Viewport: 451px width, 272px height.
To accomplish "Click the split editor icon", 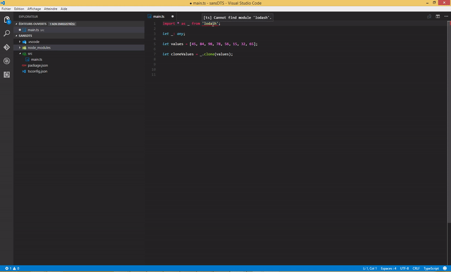I will [x=437, y=16].
